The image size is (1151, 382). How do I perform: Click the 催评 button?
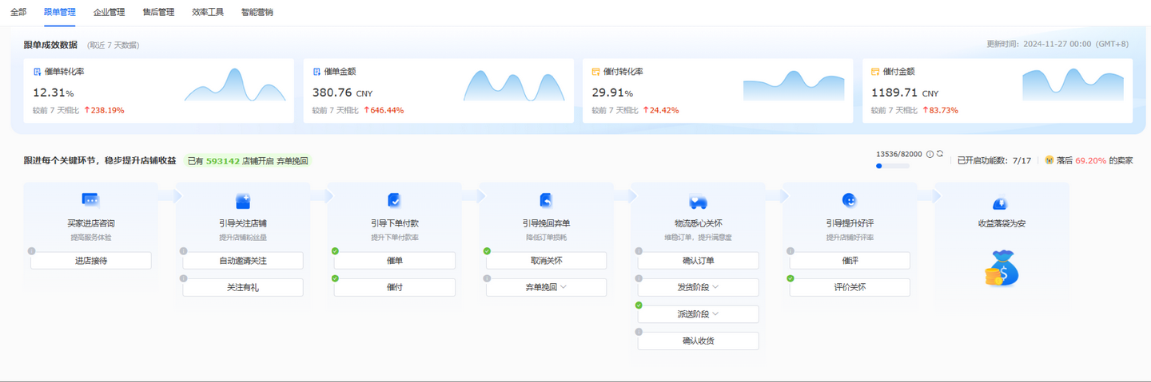(850, 261)
